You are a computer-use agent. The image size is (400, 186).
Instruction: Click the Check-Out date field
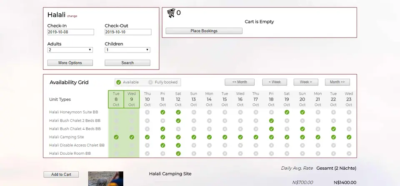coord(128,32)
